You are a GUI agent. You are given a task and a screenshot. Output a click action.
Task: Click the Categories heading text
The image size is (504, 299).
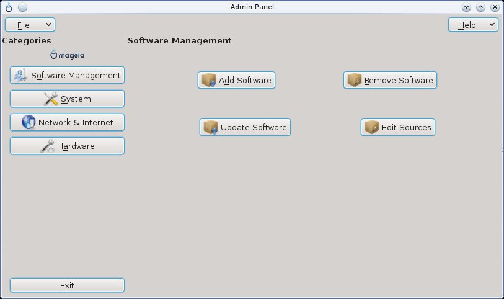pyautogui.click(x=27, y=40)
